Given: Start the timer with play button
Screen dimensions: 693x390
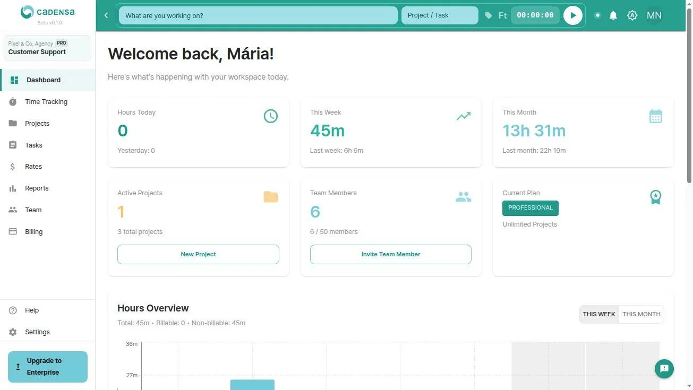Looking at the screenshot, I should coord(573,15).
